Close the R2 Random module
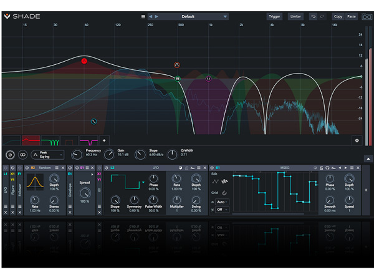Viewport: 374px width, 277px height. pyautogui.click(x=63, y=168)
